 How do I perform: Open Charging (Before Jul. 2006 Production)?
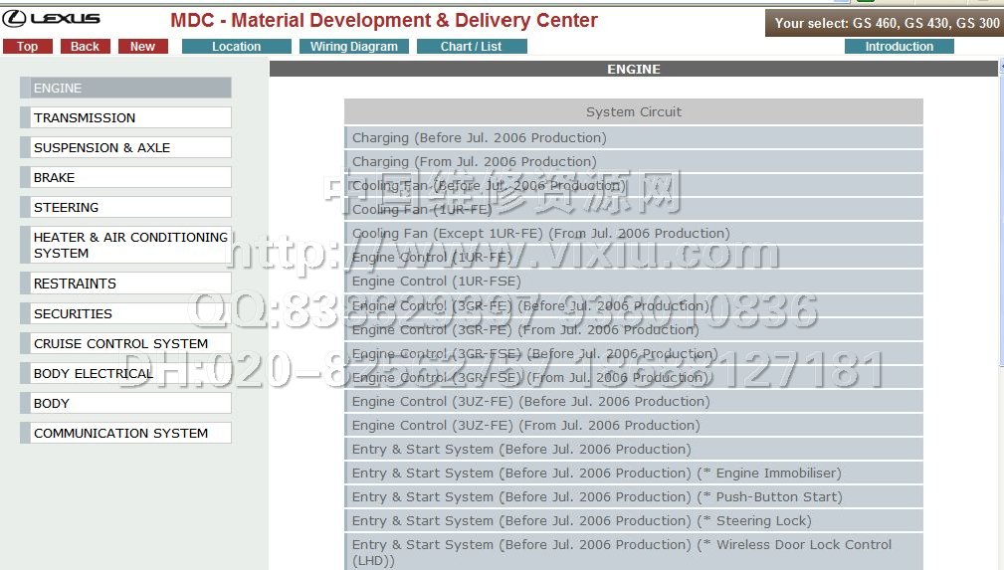[x=479, y=137]
